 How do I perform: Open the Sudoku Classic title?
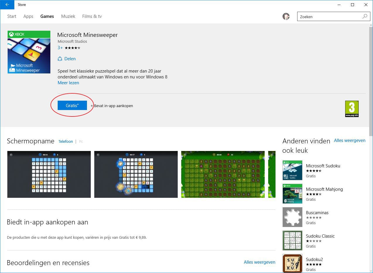coord(320,236)
